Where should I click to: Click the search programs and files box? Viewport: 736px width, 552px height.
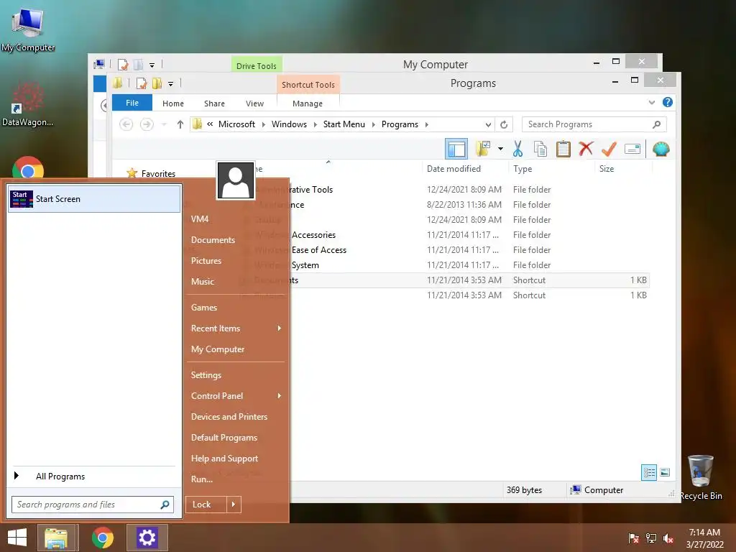93,505
